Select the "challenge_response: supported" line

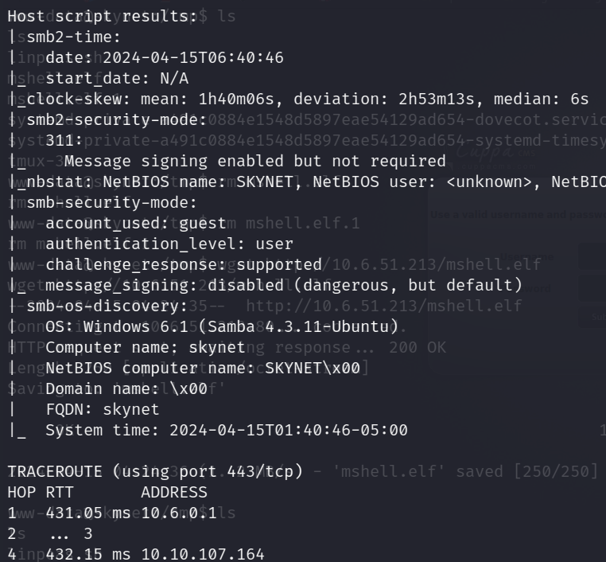[184, 265]
